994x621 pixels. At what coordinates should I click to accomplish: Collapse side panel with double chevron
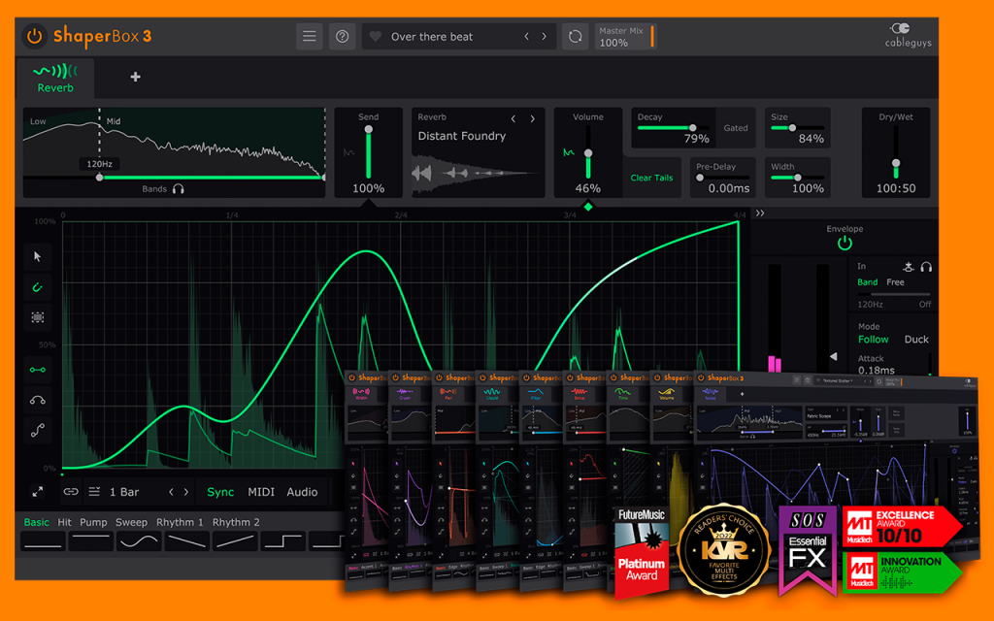coord(760,213)
